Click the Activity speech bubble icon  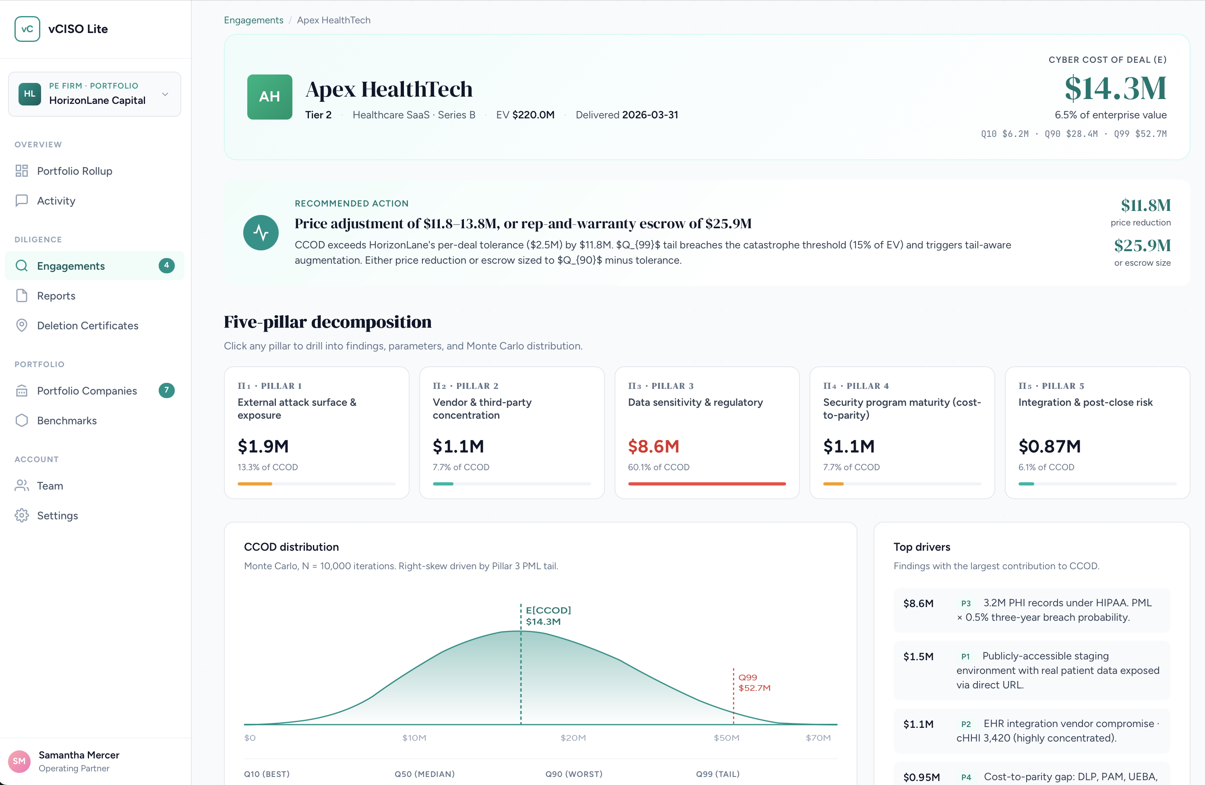(x=22, y=200)
